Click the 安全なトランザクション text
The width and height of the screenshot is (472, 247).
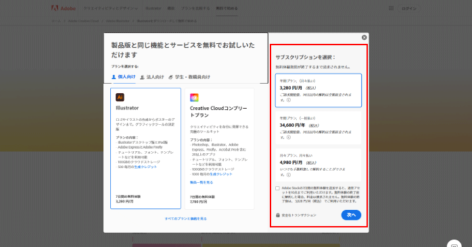point(299,215)
